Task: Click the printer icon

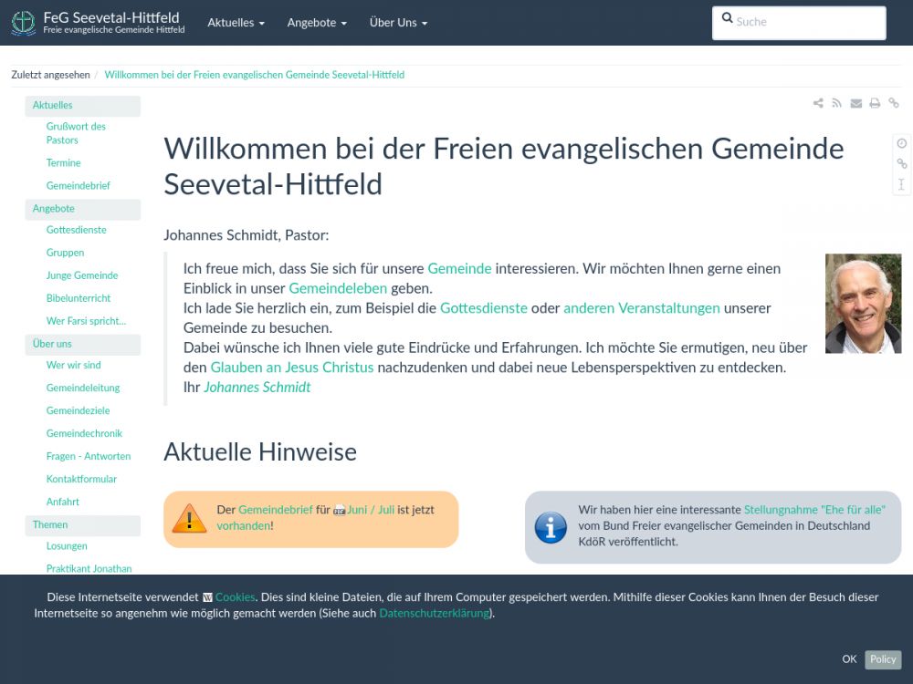Action: tap(875, 104)
